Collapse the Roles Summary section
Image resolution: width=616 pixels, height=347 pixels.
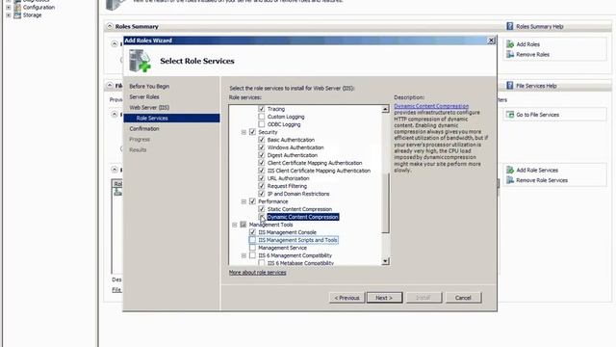(x=110, y=26)
